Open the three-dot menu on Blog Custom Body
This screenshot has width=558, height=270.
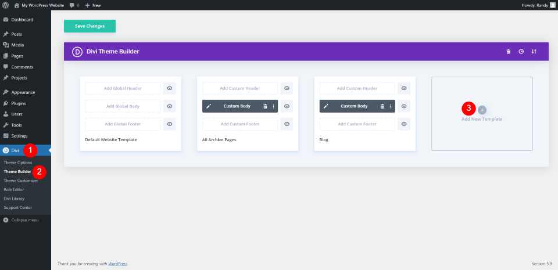[391, 106]
